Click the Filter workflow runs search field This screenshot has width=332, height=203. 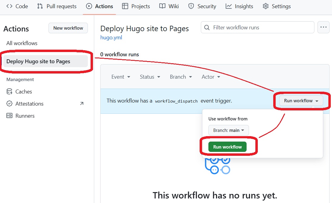[257, 28]
